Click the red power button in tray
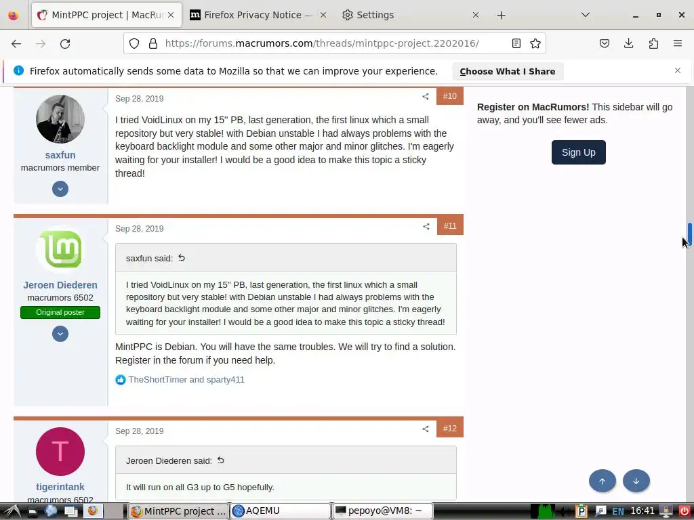694x520 pixels. coord(685,511)
